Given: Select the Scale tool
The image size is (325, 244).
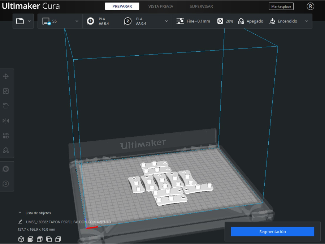Looking at the screenshot, I should pos(6,91).
